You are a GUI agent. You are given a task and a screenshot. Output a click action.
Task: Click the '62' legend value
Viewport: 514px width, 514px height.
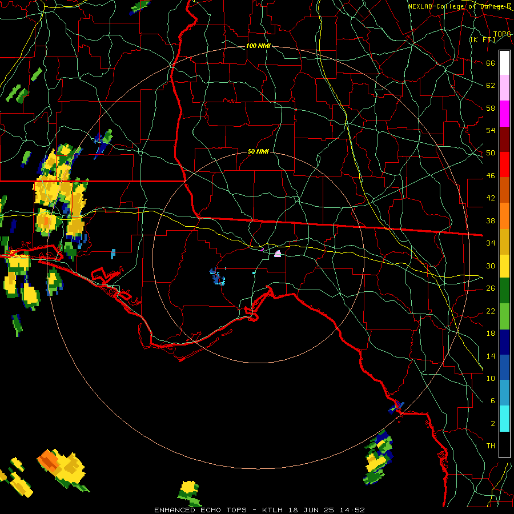[x=491, y=86]
